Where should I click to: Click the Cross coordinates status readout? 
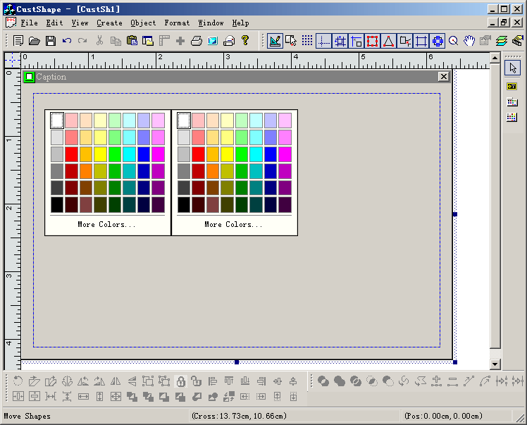point(239,417)
